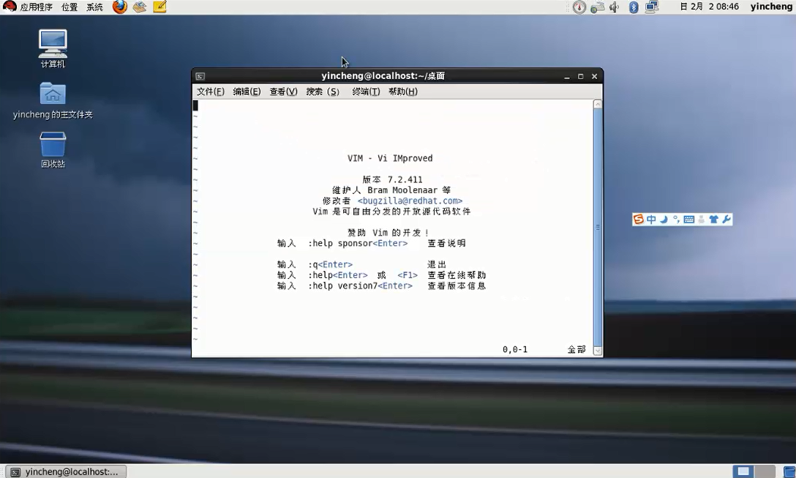Open the soft keyboard icon on IME bar

(689, 220)
